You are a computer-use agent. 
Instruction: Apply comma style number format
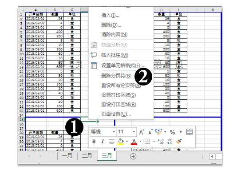point(181,132)
